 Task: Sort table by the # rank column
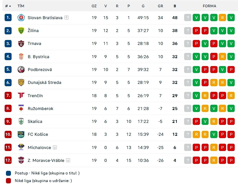8,6
